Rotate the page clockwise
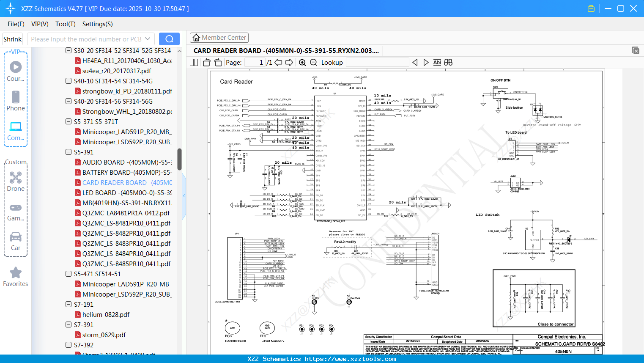This screenshot has height=363, width=644. click(218, 63)
